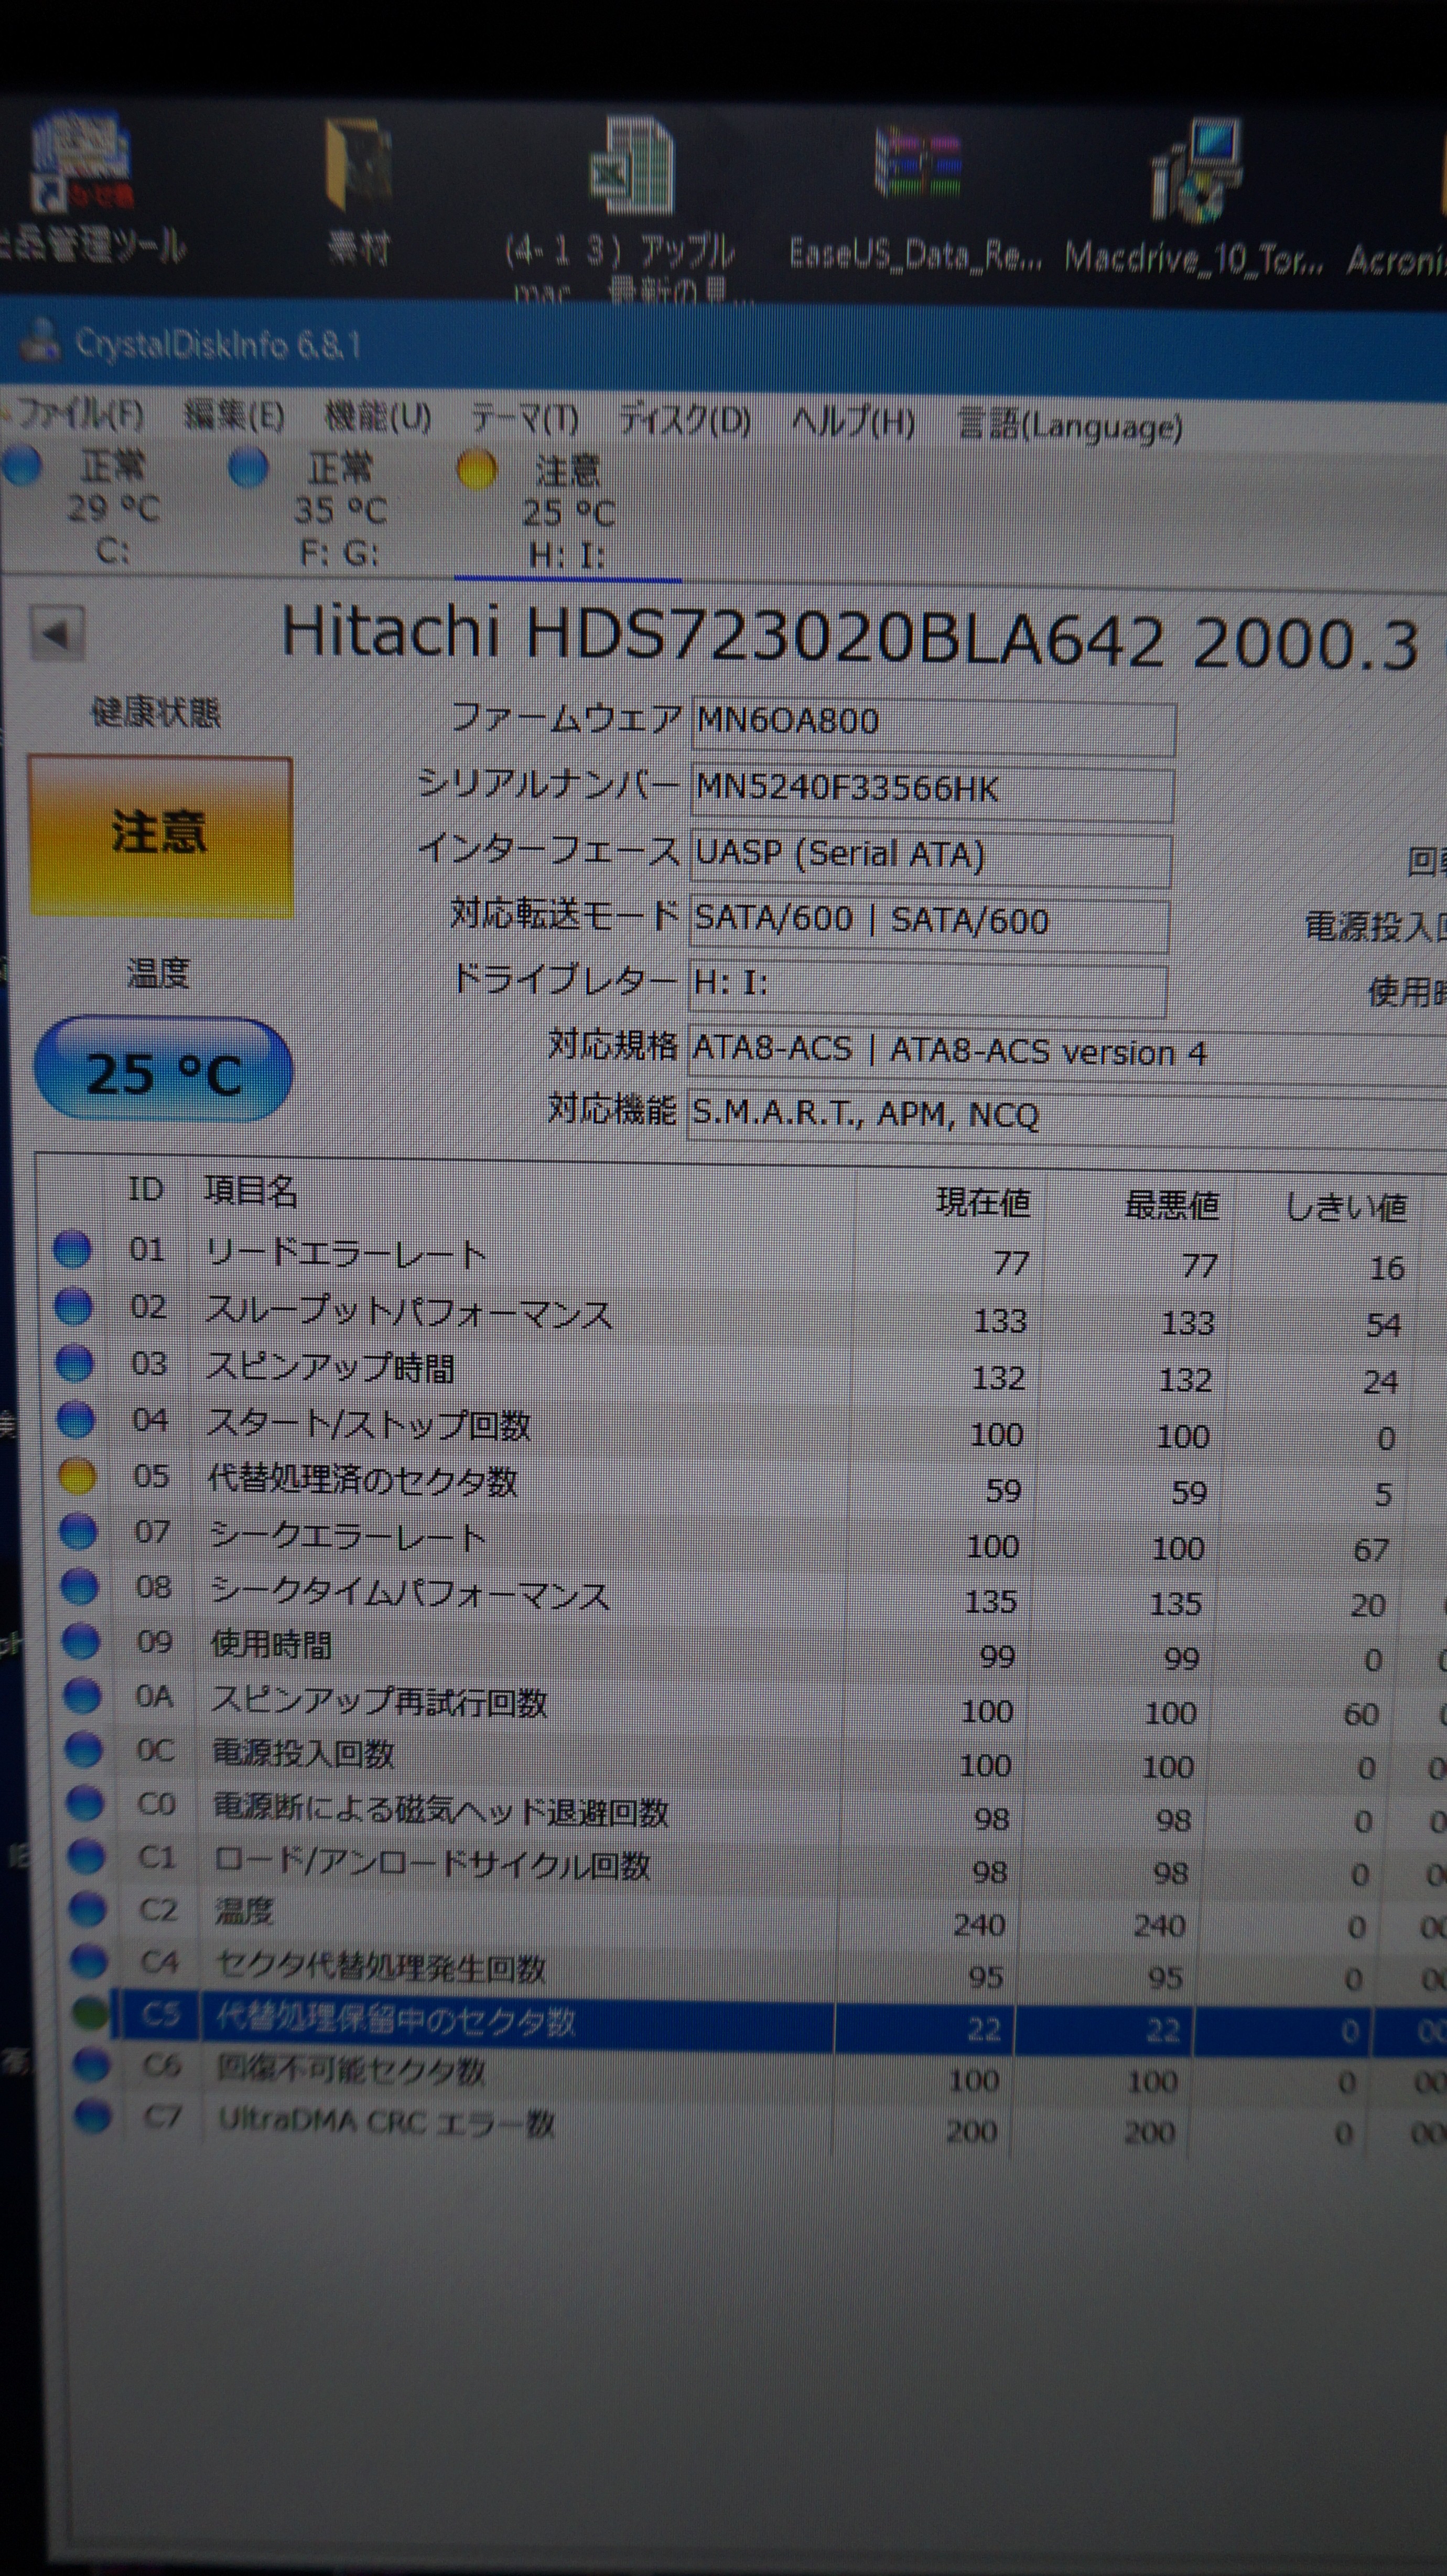The image size is (1447, 2576).
Task: Open the 言語(Language) menu
Action: pos(1069,427)
